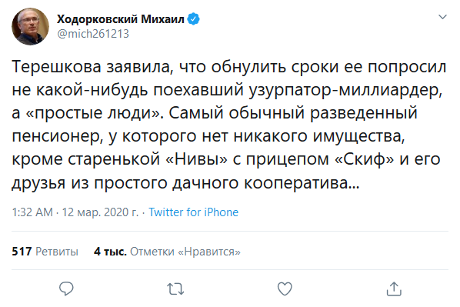Screen dimensions: 460x307
Task: Open the Ходорковский Михаил profile name
Action: (x=121, y=19)
